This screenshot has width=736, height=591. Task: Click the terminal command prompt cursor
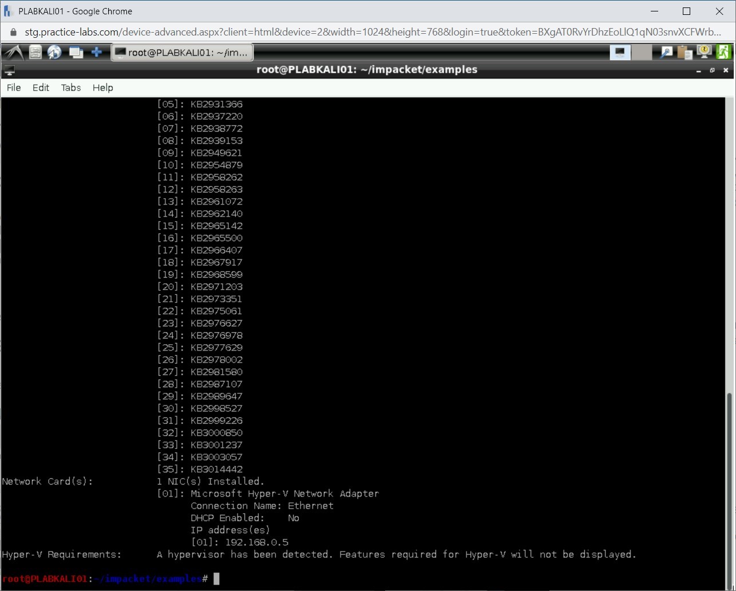[216, 579]
